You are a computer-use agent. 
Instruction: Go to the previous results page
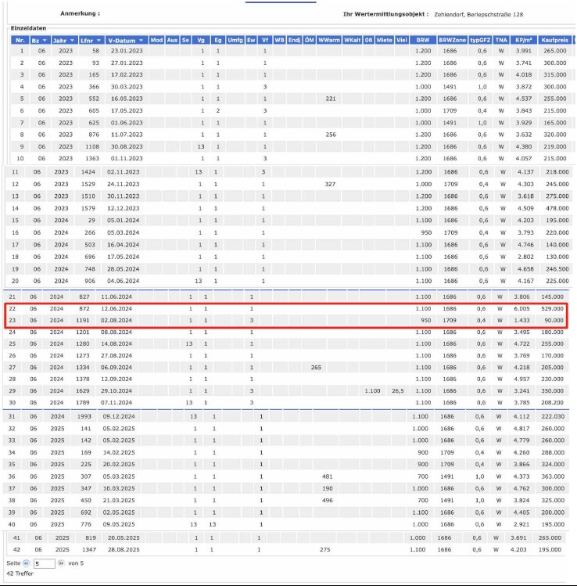click(26, 563)
